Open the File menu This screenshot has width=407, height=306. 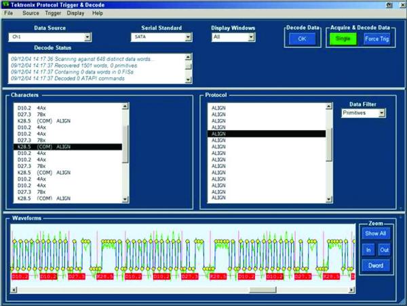click(x=8, y=14)
